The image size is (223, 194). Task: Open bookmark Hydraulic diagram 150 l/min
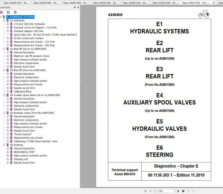point(29,31)
